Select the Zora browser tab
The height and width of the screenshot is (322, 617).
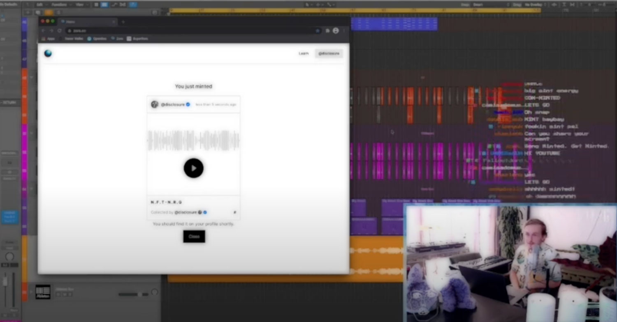point(87,21)
